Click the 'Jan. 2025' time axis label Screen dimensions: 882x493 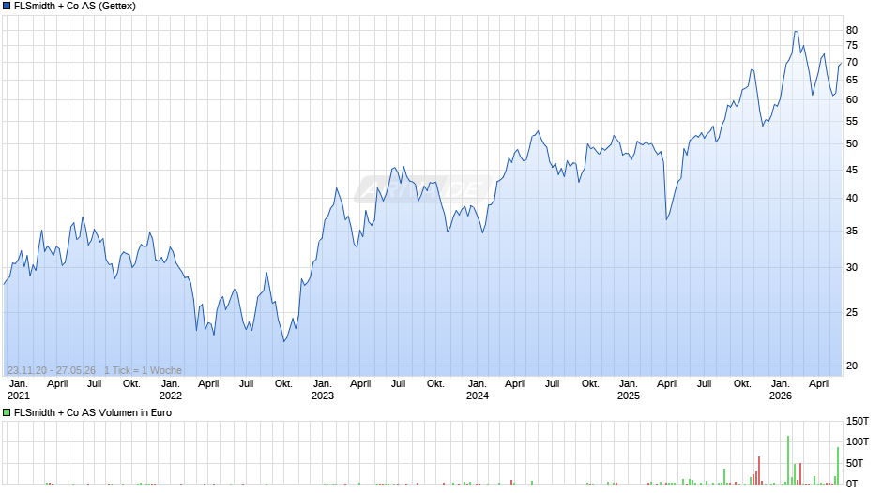click(x=629, y=390)
